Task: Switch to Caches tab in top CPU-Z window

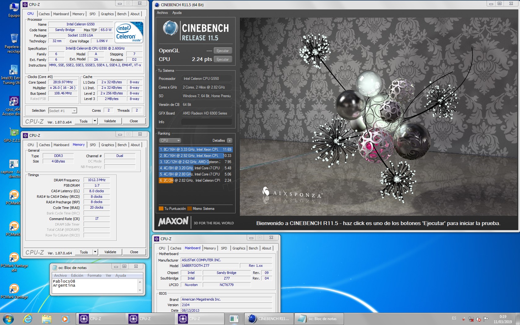Action: [44, 14]
